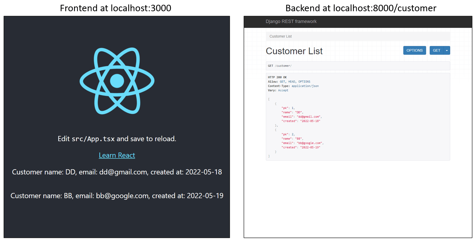
Task: Click the Backend at localhost:8000/customer title
Action: pos(361,8)
